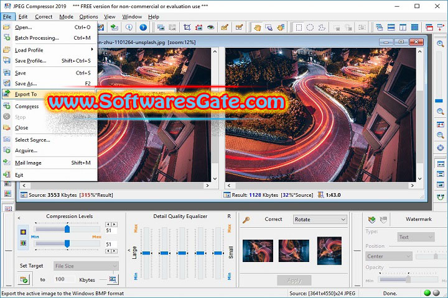
Task: Choose the rectangular selection tool
Action: (x=299, y=27)
